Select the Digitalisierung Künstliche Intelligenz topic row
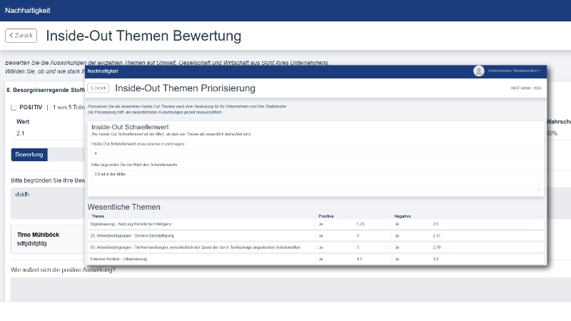 click(x=200, y=224)
